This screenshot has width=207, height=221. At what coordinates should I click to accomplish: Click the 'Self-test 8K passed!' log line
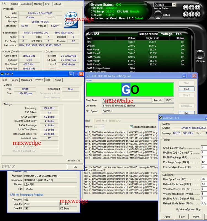pyautogui.click(x=94, y=170)
